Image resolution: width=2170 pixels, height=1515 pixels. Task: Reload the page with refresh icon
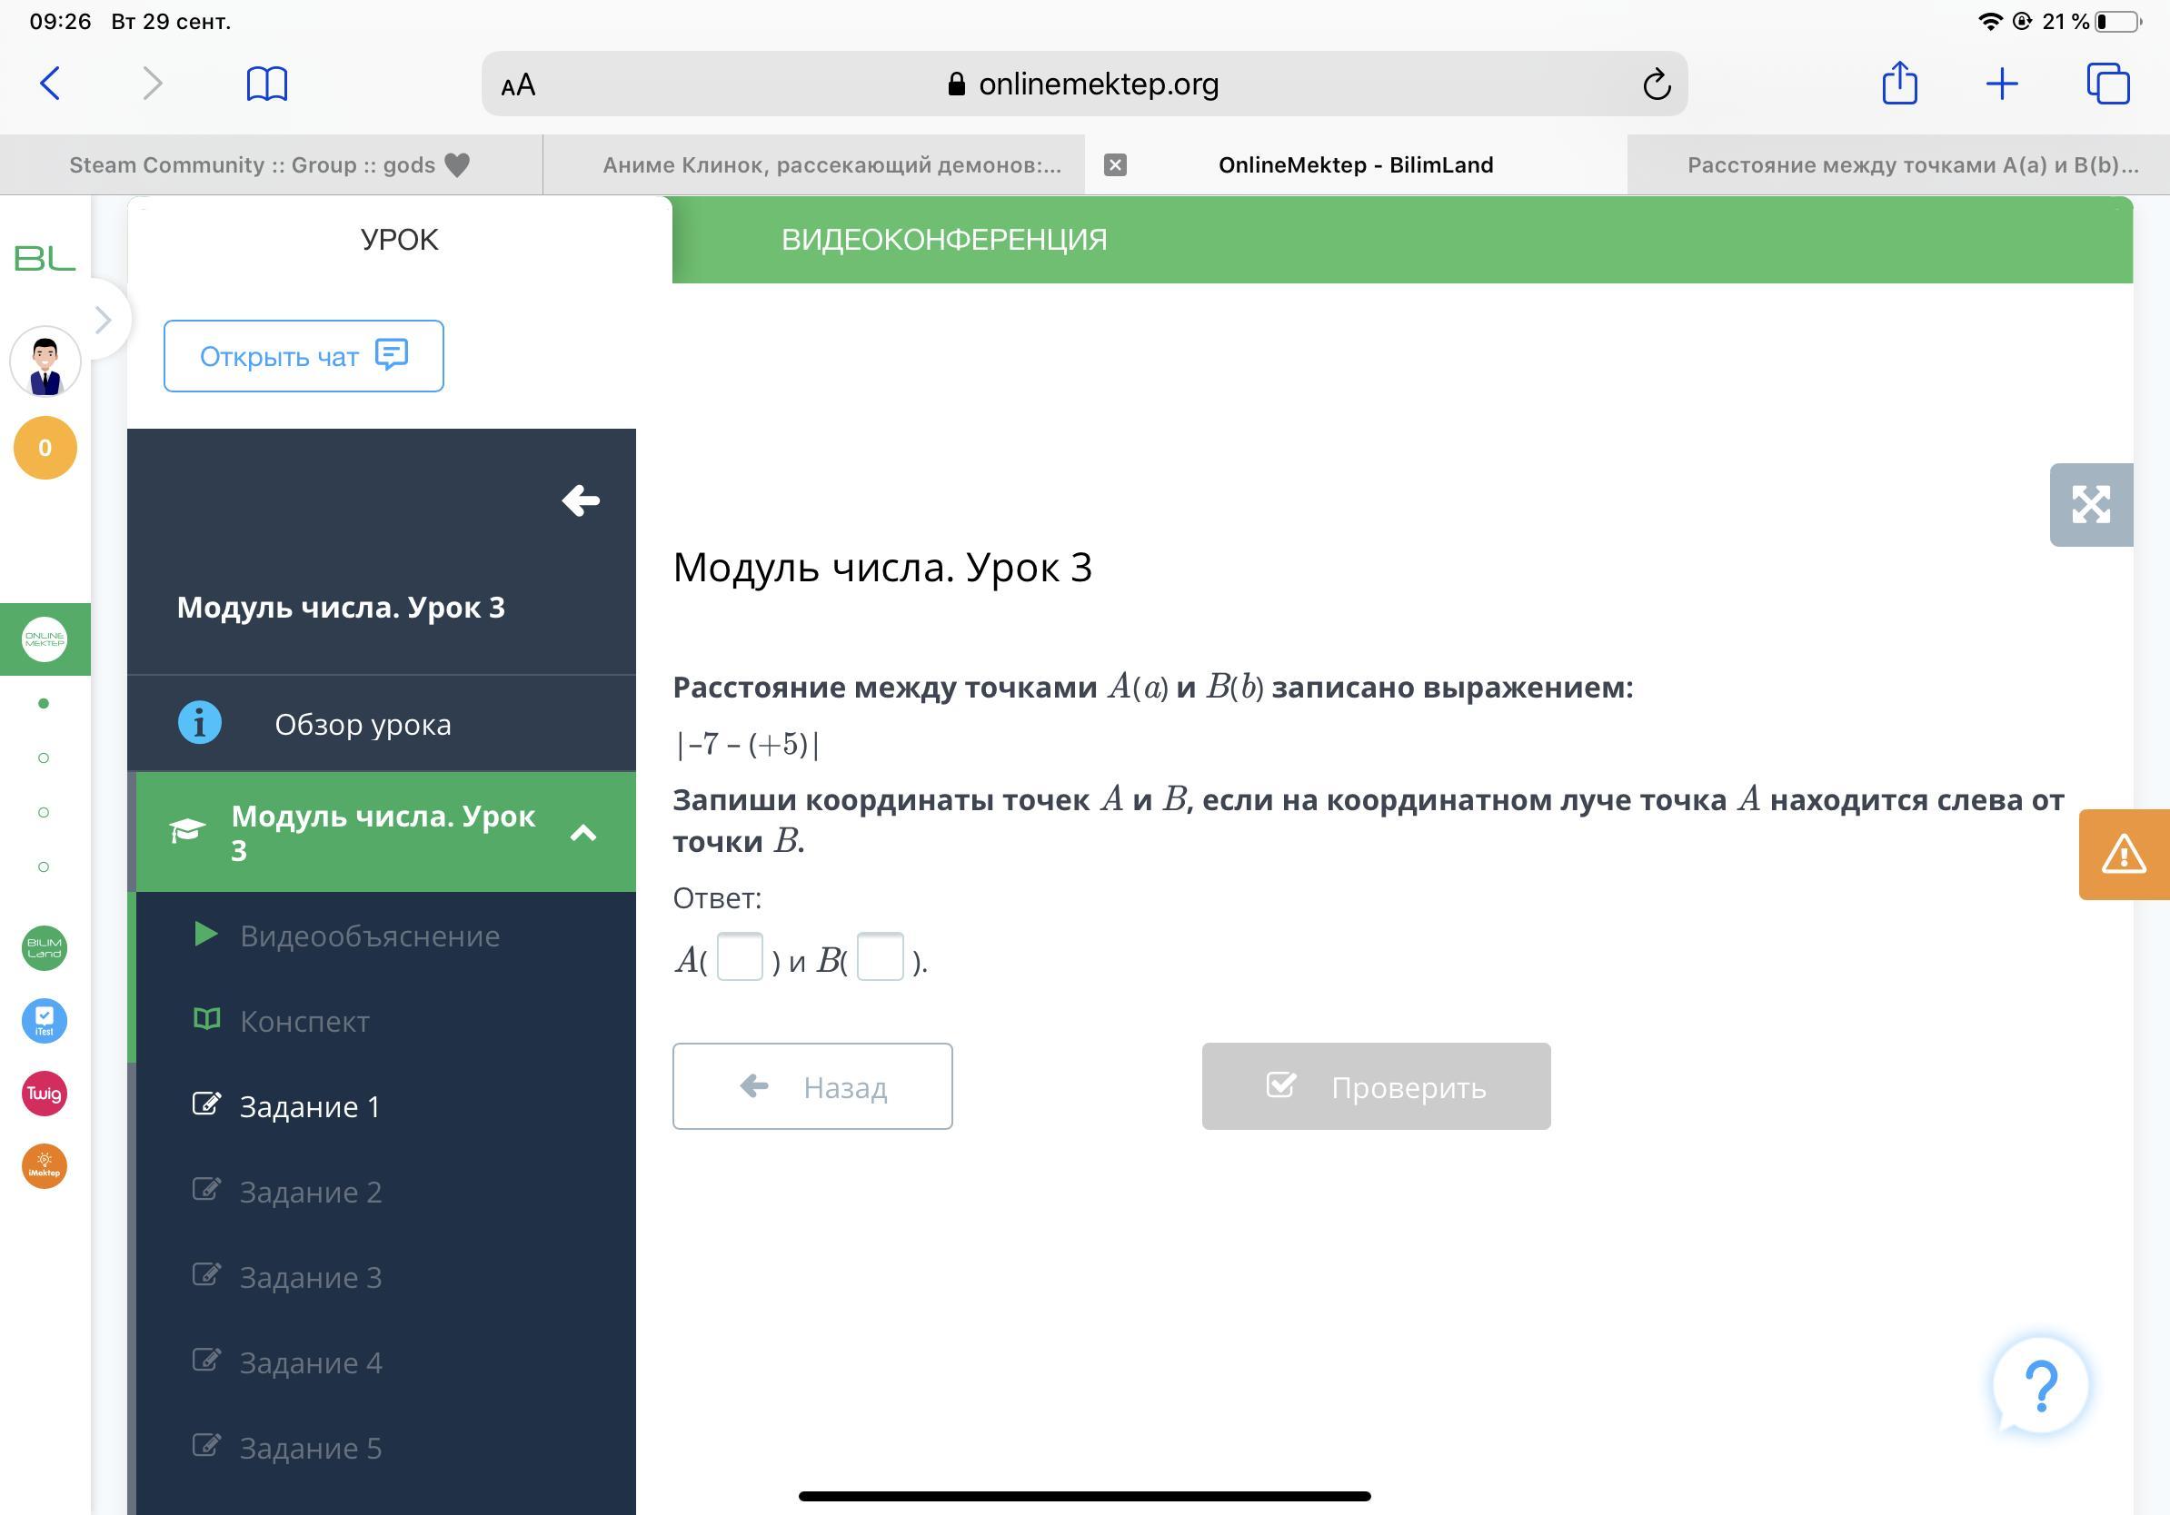click(x=1656, y=85)
